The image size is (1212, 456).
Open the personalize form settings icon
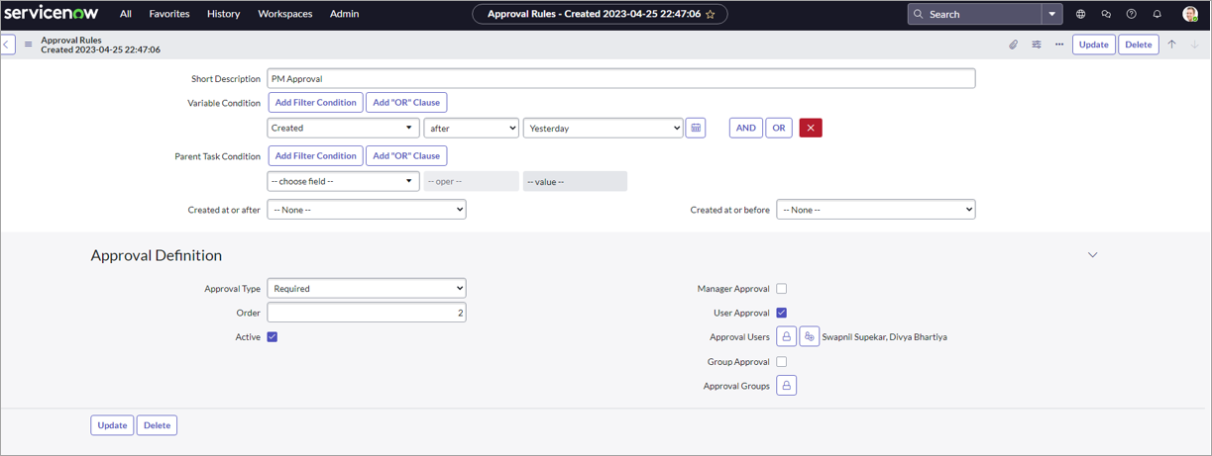(x=1037, y=45)
